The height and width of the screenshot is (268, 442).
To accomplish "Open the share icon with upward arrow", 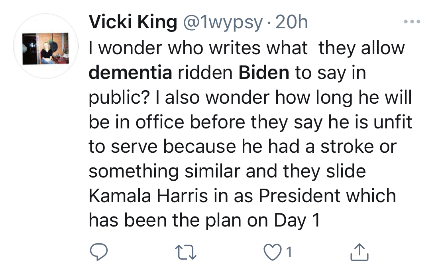I will [359, 251].
